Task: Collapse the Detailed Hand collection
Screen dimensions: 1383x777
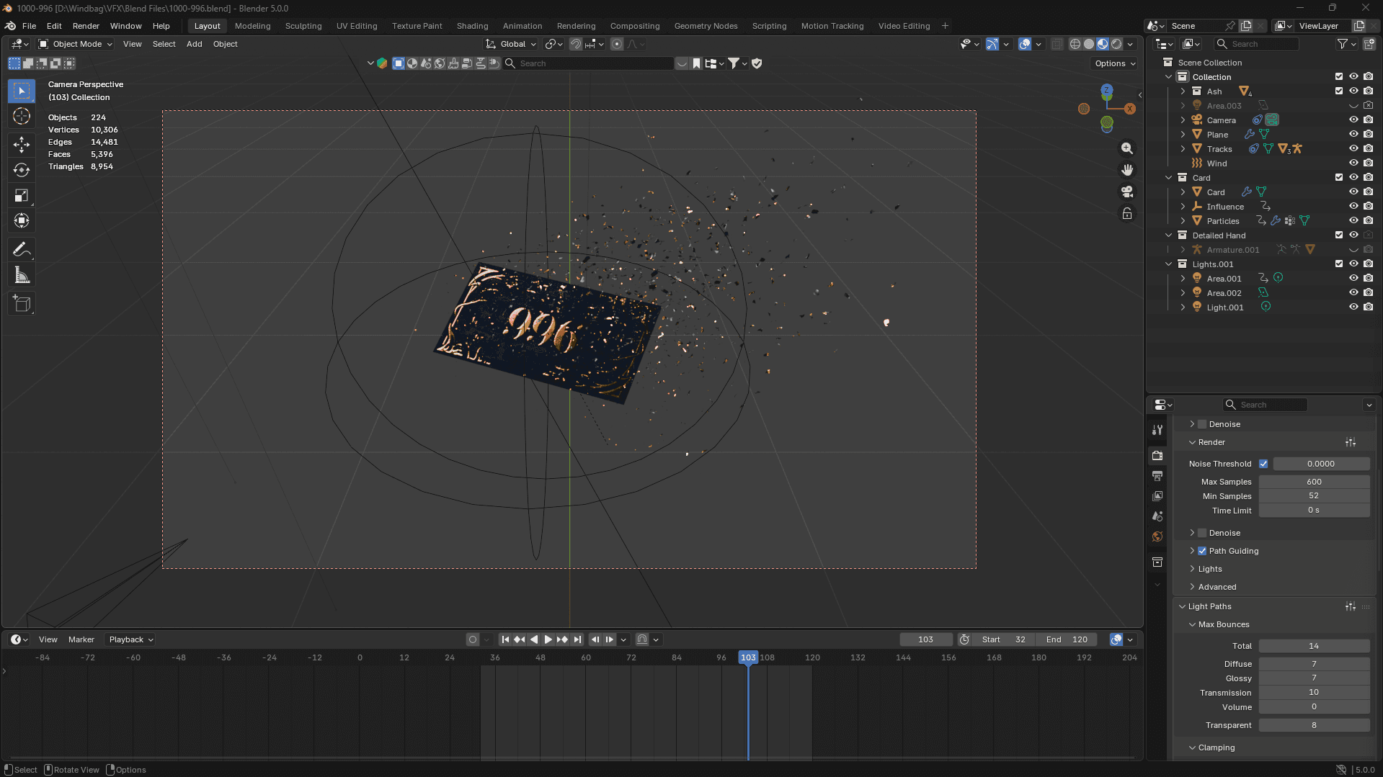Action: [x=1169, y=235]
